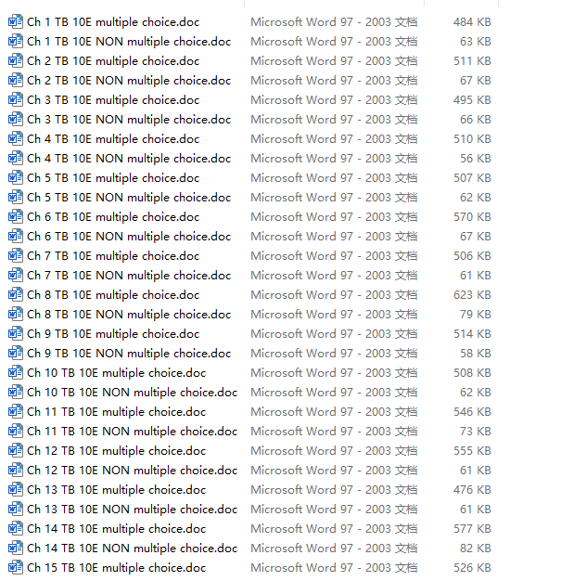Click file icon for Ch 4 NON multiple choice.doc
Image resolution: width=561 pixels, height=581 pixels.
15,158
